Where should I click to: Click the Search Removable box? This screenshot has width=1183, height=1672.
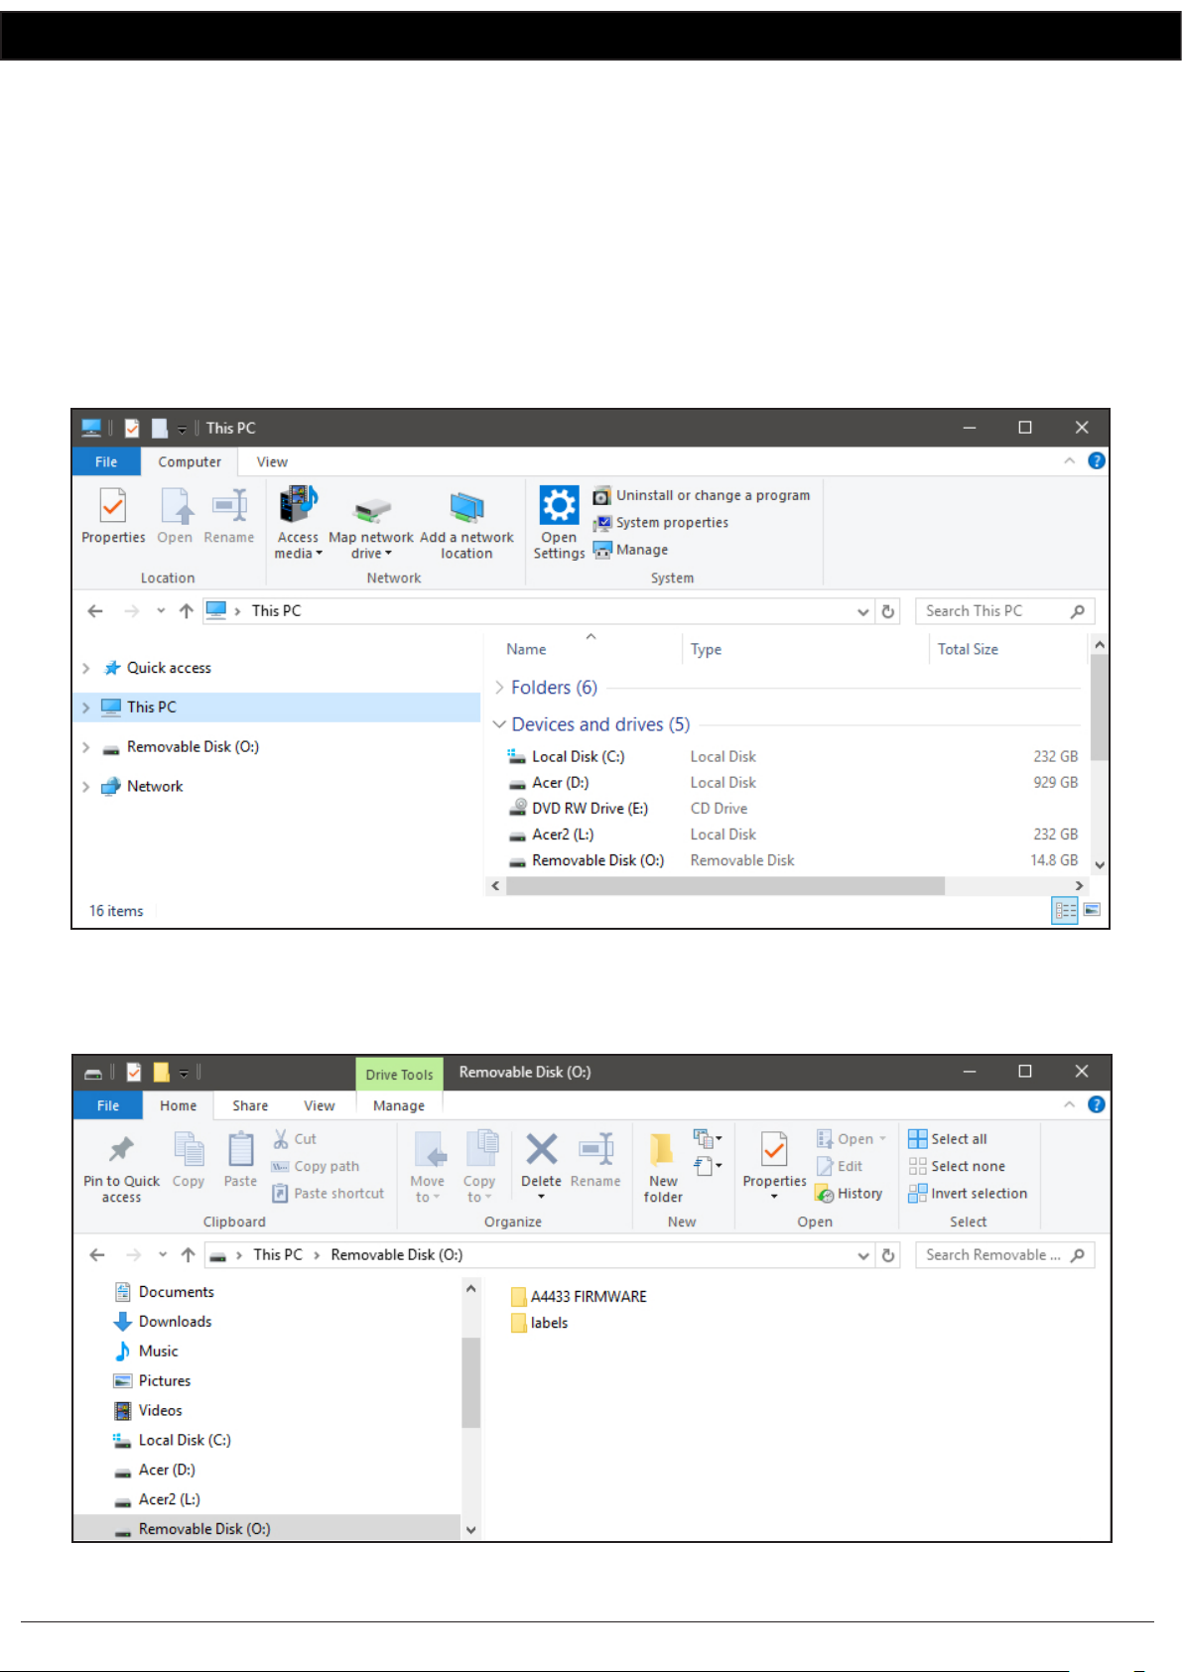point(1004,1255)
